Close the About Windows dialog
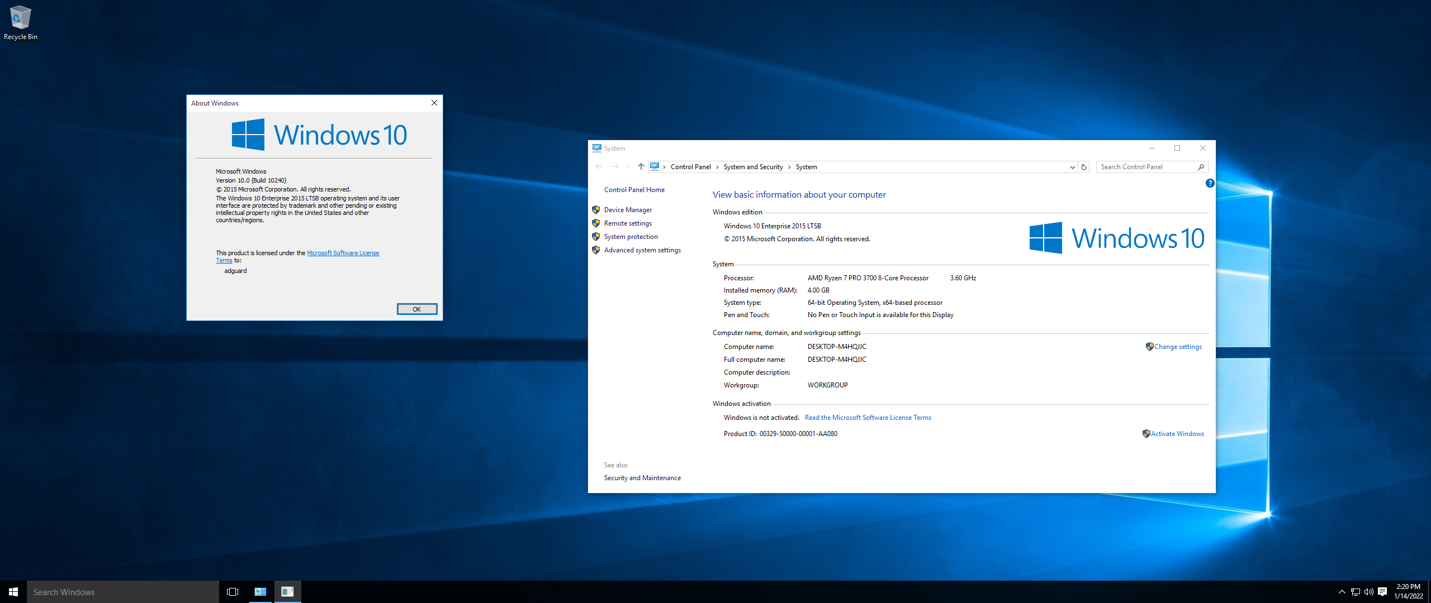 (434, 103)
